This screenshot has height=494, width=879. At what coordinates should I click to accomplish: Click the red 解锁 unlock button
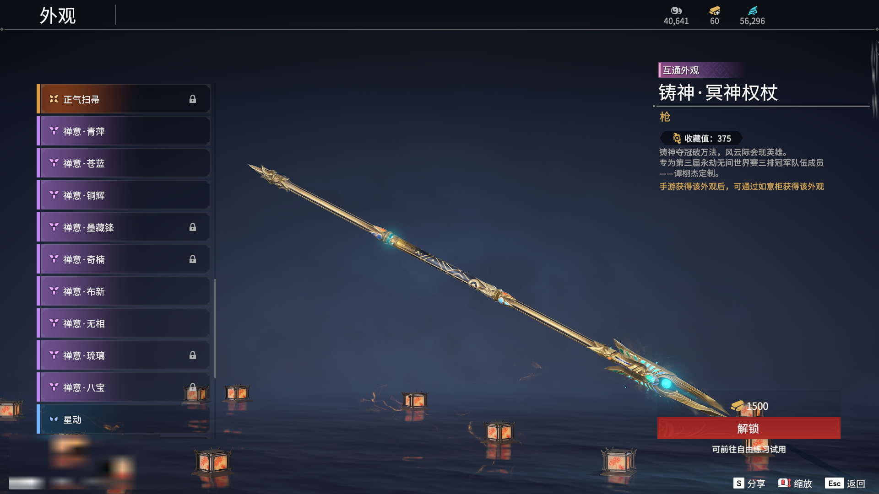(749, 429)
